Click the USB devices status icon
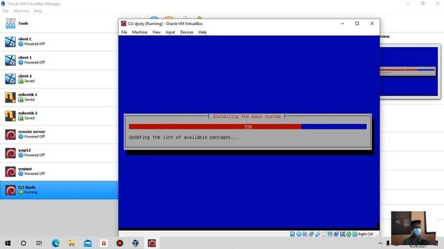Image resolution: width=444 pixels, height=249 pixels. pos(318,234)
